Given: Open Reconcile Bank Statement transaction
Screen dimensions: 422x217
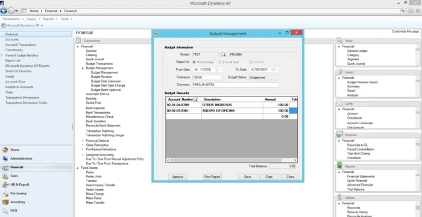Looking at the screenshot, I should click(103, 125).
